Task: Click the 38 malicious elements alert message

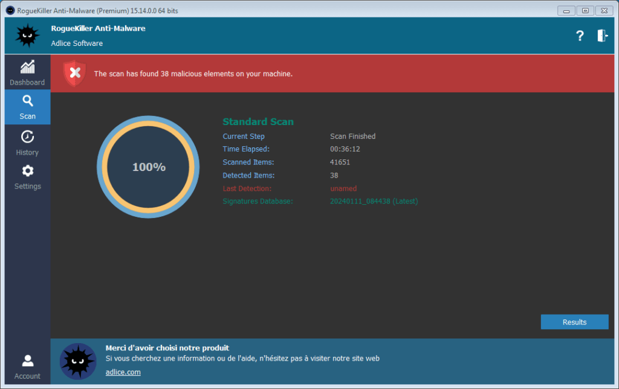Action: [x=193, y=74]
